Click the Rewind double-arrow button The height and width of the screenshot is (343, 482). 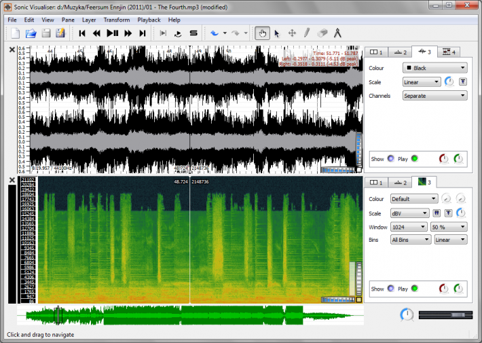97,33
